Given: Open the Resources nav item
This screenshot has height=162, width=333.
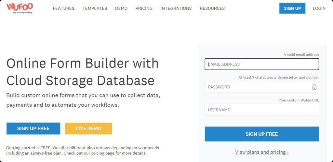Looking at the screenshot, I should click(x=212, y=8).
